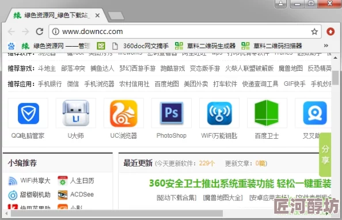
Task: Open the blue webcam app icon
Action: 315,113
